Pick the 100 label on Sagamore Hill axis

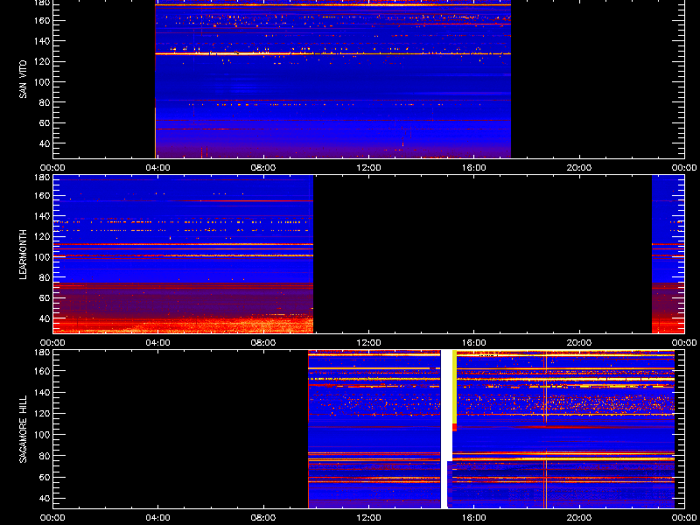(42, 434)
